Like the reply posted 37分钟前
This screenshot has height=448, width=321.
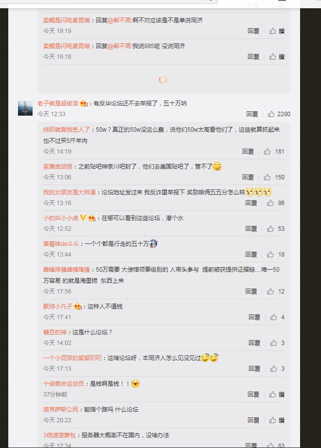277,395
